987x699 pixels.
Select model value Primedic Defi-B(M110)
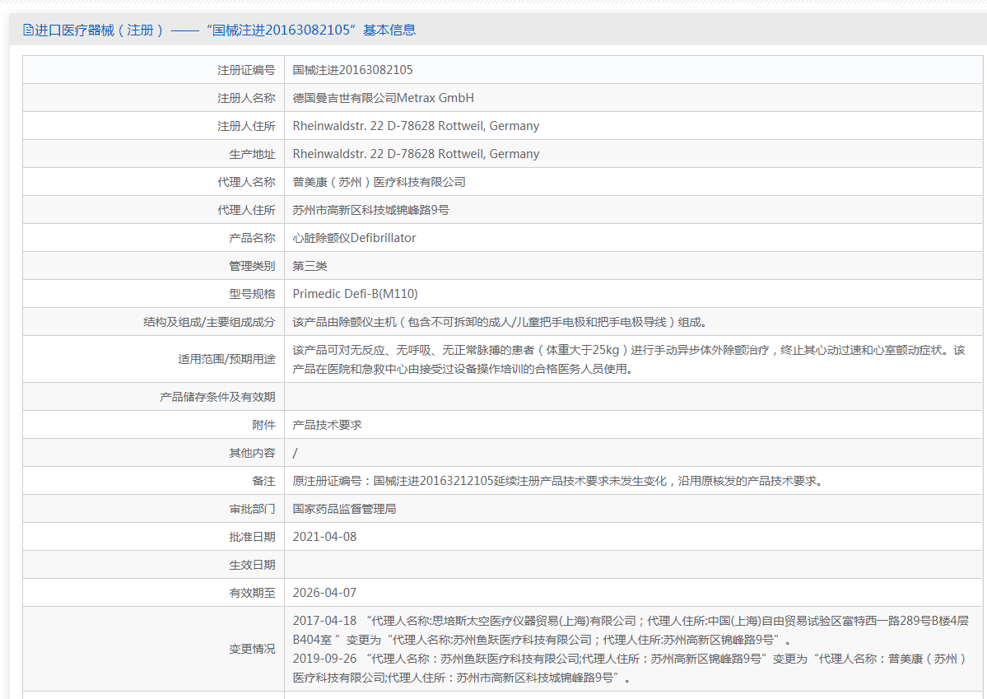point(355,293)
